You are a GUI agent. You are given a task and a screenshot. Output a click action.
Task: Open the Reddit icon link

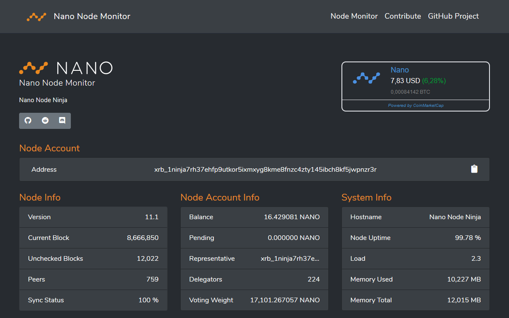[45, 120]
